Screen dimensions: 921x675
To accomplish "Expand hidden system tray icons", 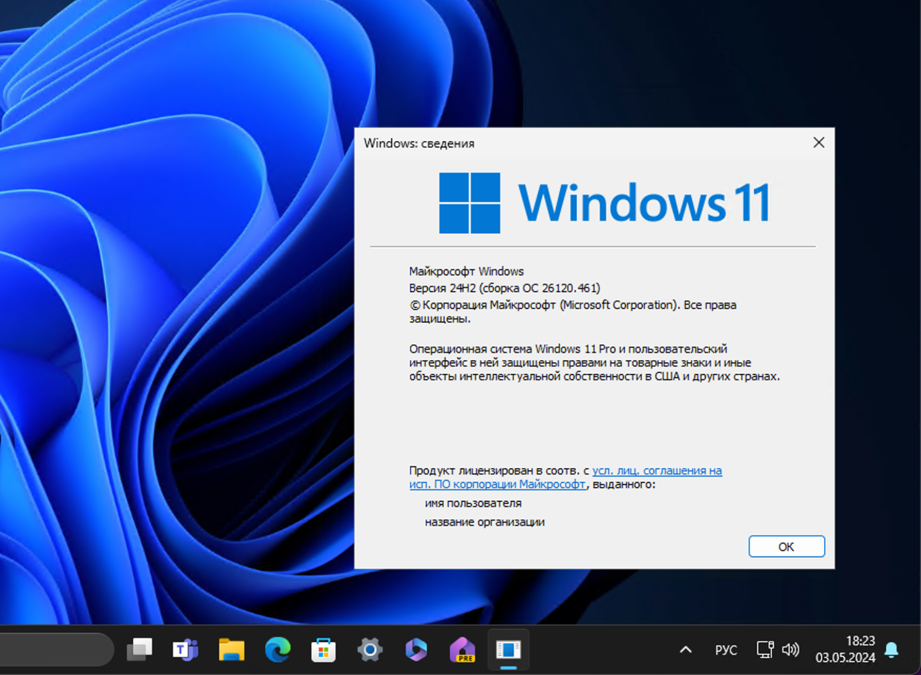I will [x=686, y=649].
